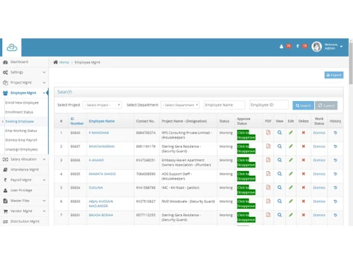Show history for RAMCHANDRAN
Image resolution: width=353 pixels, height=265 pixels.
point(335,146)
